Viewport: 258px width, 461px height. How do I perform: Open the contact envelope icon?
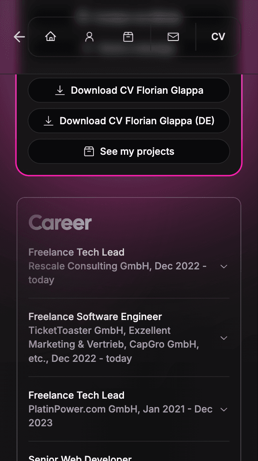coord(173,37)
